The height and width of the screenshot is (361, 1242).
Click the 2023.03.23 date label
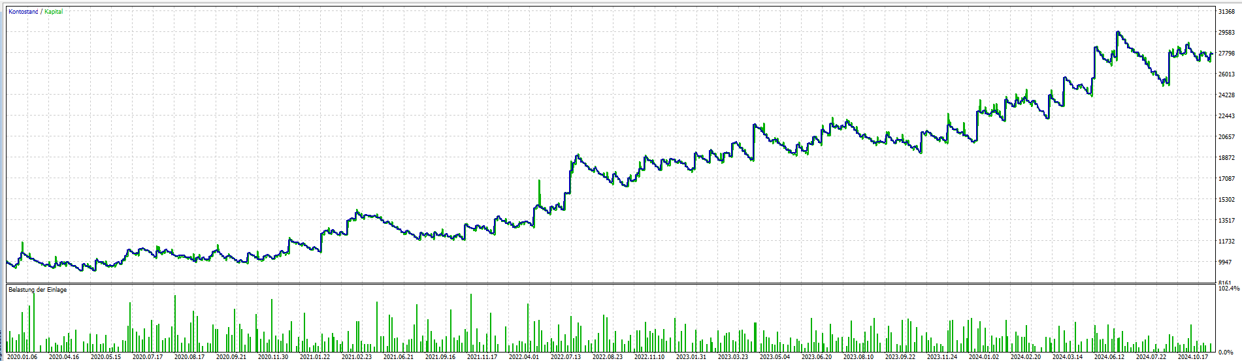pyautogui.click(x=733, y=357)
